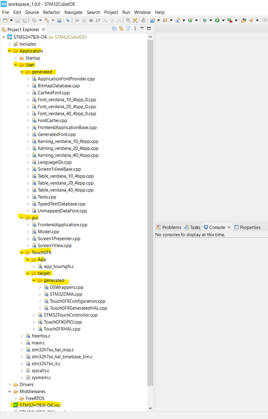Click the scrollbar up arrow

coord(150,36)
